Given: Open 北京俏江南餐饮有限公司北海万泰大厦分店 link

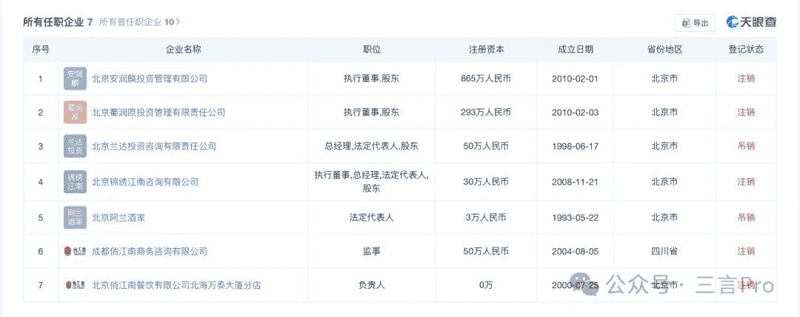Looking at the screenshot, I should pos(176,285).
